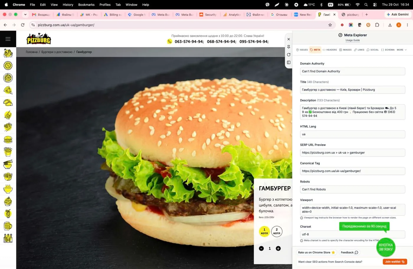413x269 pixels.
Task: Open the SCHEMA tab
Action: [388, 50]
